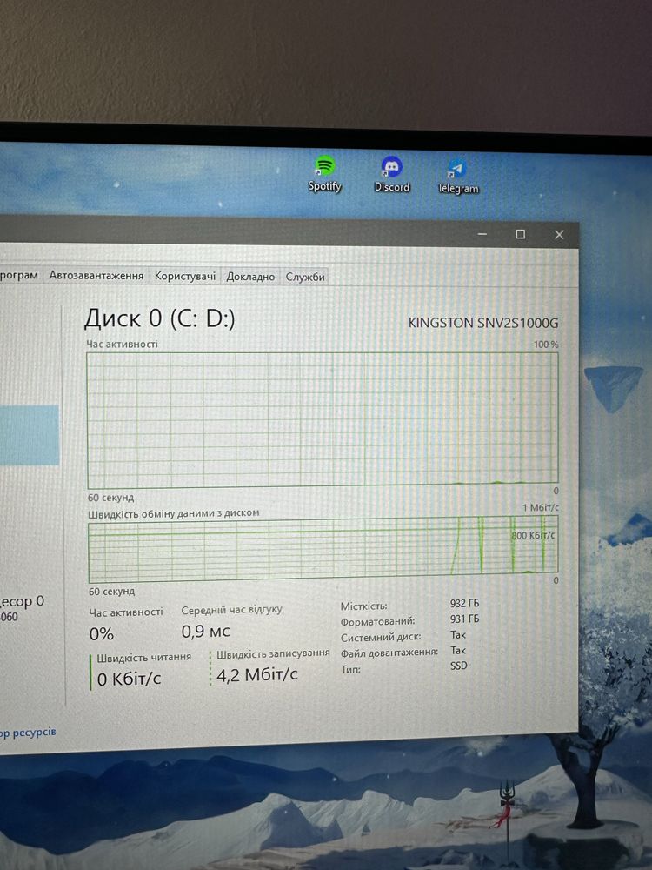The width and height of the screenshot is (652, 870).
Task: Close the Task Manager window
Action: click(x=559, y=235)
